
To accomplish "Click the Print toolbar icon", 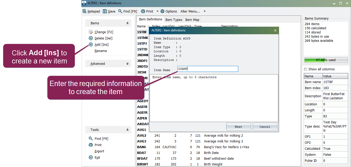I will pos(143,11).
